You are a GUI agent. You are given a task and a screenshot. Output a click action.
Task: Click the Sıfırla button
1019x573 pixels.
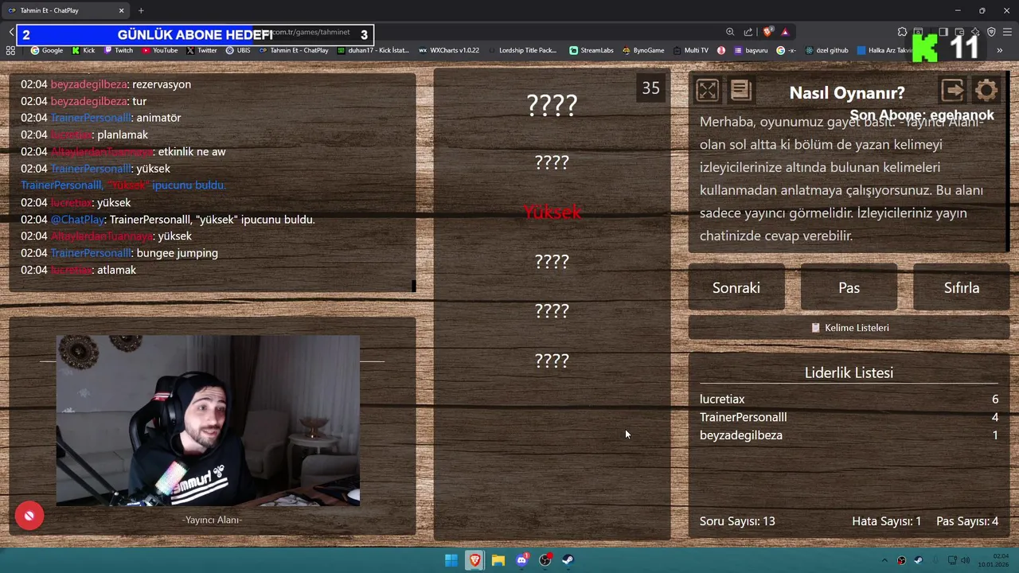click(962, 287)
